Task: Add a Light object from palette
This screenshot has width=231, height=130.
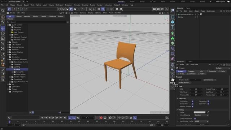Action: (x=173, y=75)
